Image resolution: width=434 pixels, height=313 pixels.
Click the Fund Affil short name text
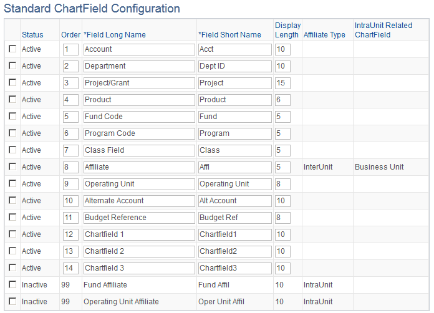point(214,285)
